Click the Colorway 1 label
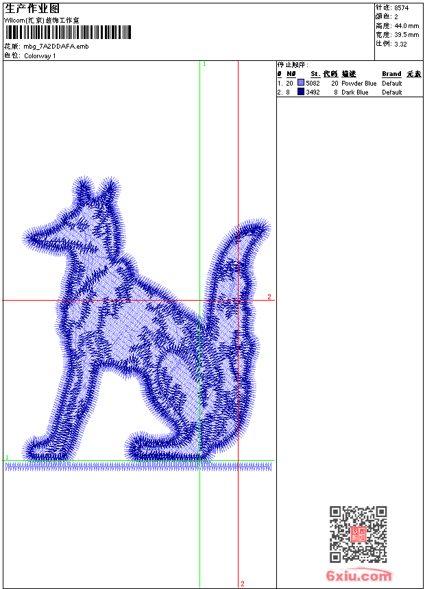Screen dimensions: 425x589 pos(40,56)
